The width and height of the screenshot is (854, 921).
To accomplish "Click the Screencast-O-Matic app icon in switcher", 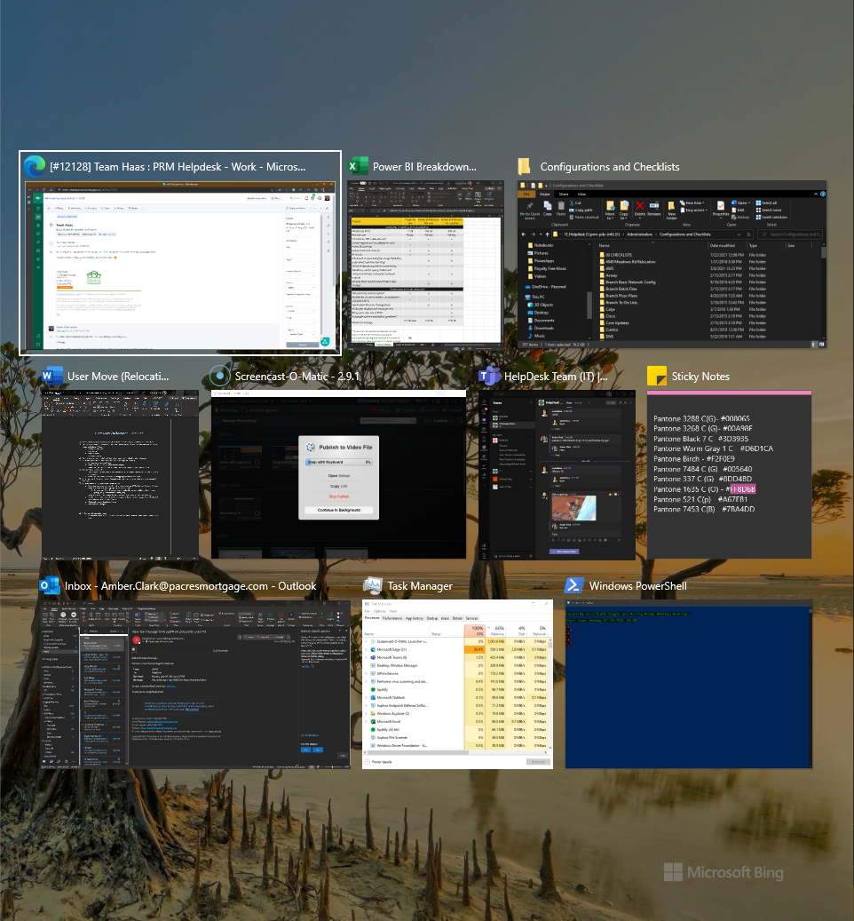I will pos(220,377).
